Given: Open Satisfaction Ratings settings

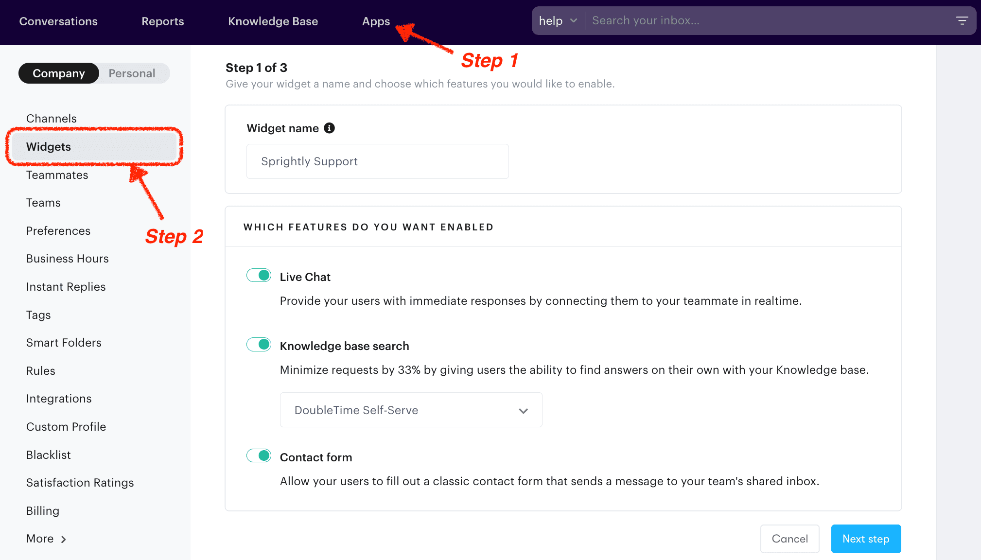Looking at the screenshot, I should click(80, 482).
